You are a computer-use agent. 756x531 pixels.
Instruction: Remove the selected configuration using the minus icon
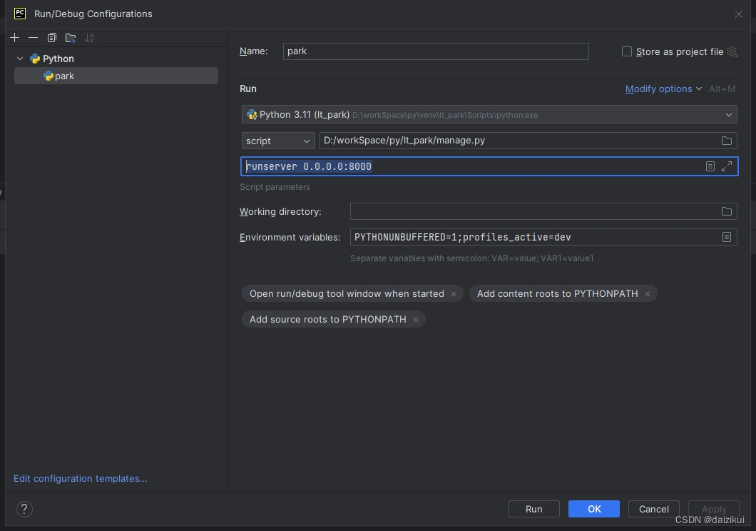pyautogui.click(x=33, y=38)
